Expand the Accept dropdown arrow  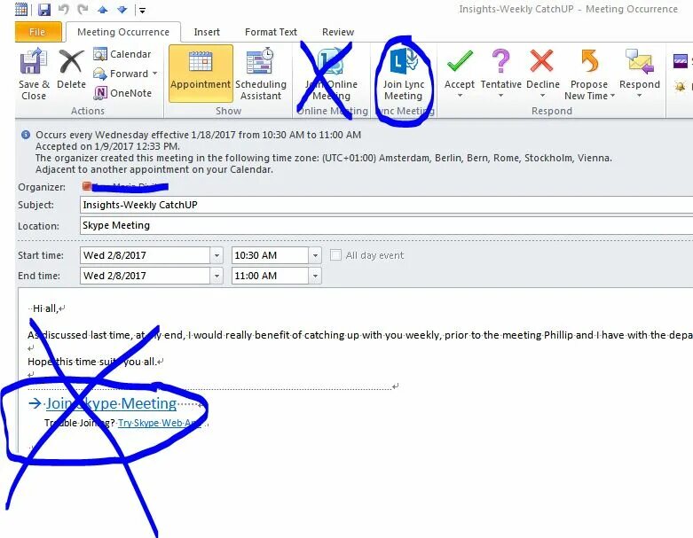[460, 96]
